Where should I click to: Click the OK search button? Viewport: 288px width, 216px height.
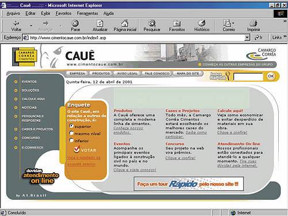(271, 76)
